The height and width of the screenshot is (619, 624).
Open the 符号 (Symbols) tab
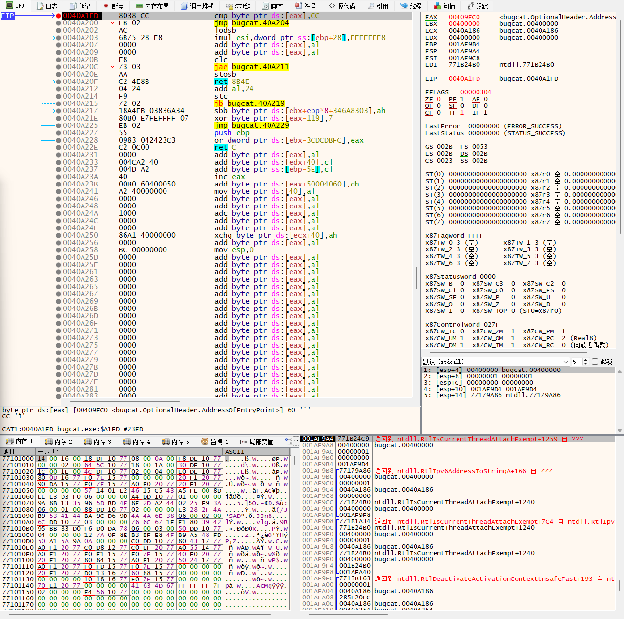pos(306,6)
